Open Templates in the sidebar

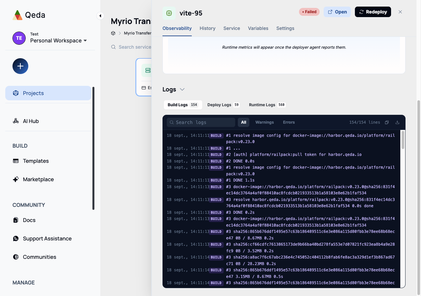point(48,161)
